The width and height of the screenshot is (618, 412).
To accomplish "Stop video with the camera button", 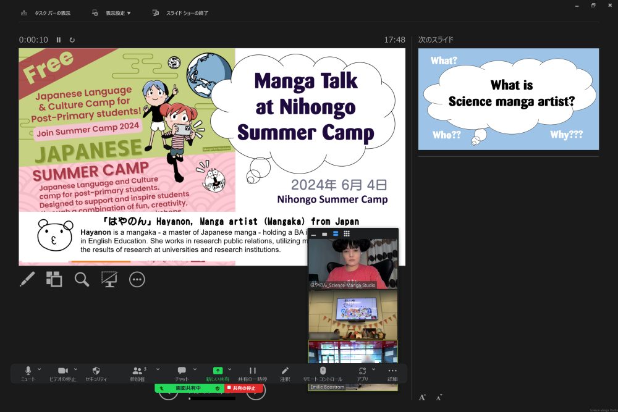I will click(x=62, y=373).
